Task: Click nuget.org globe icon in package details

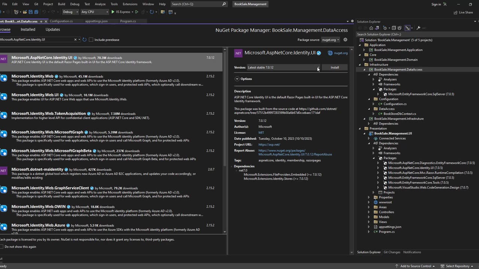Action: click(x=330, y=53)
